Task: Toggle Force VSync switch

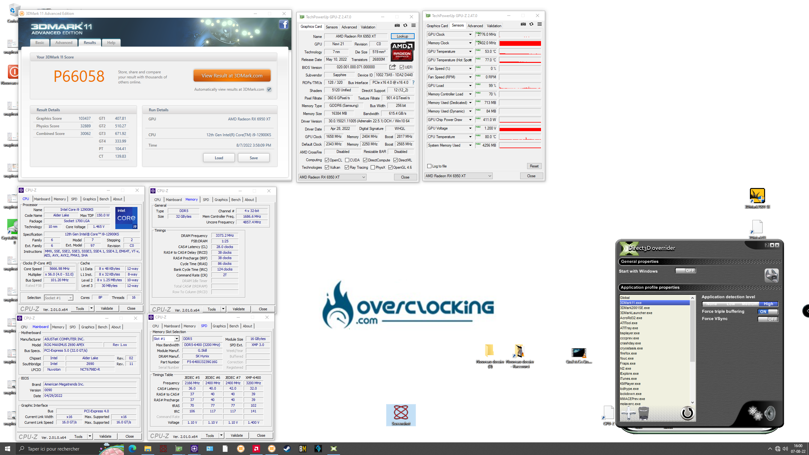Action: 768,319
